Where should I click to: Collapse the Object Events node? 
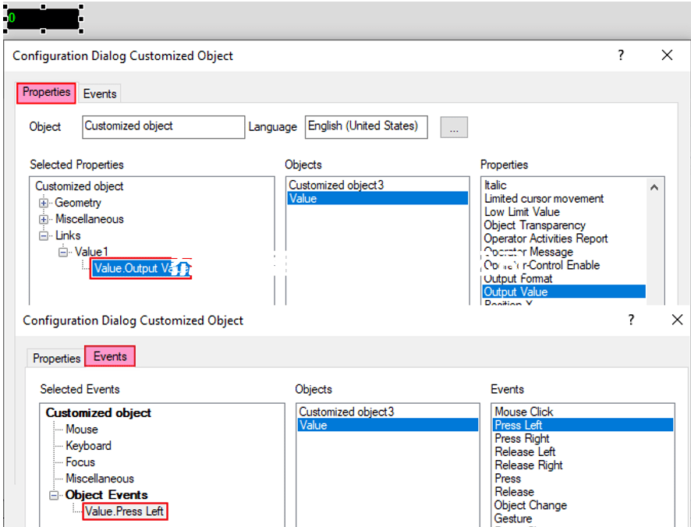(x=54, y=496)
